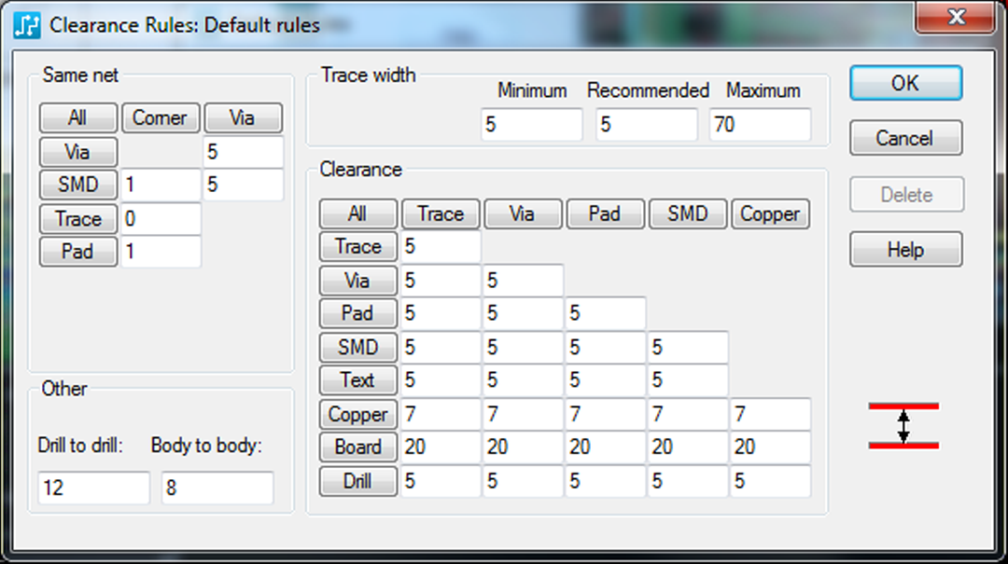Select the Same net Via-to-Via field

243,152
